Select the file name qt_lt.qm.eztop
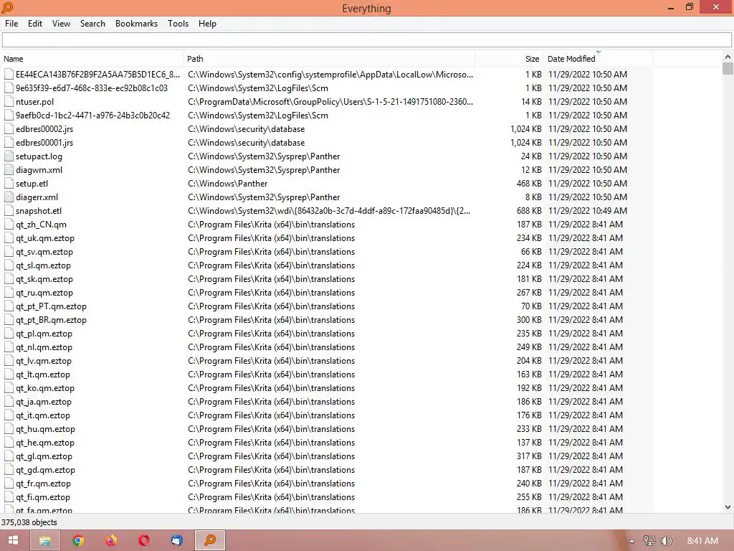The image size is (734, 551). coord(42,375)
